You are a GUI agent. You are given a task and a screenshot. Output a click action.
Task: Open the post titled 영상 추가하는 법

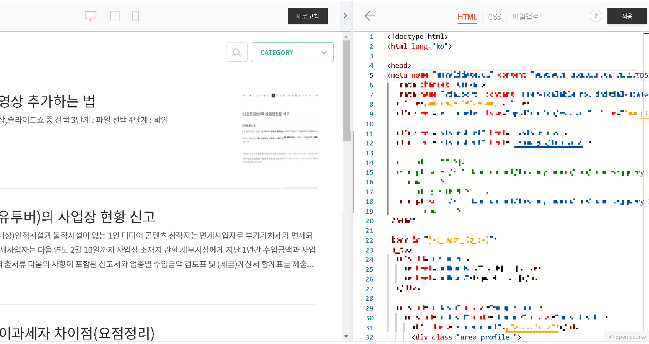click(47, 101)
